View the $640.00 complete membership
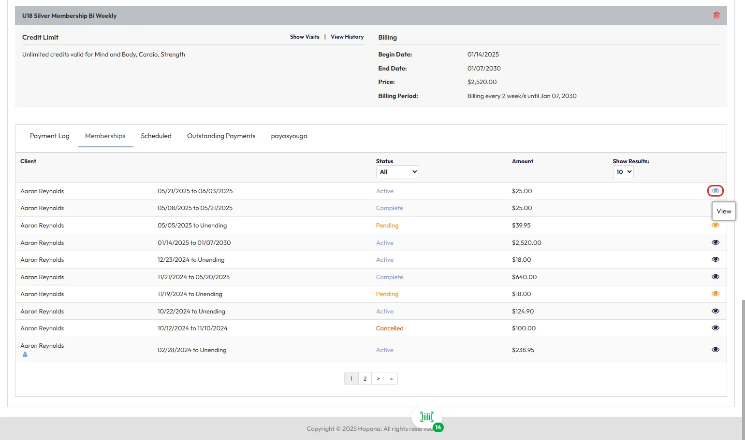745x440 pixels. click(x=715, y=277)
